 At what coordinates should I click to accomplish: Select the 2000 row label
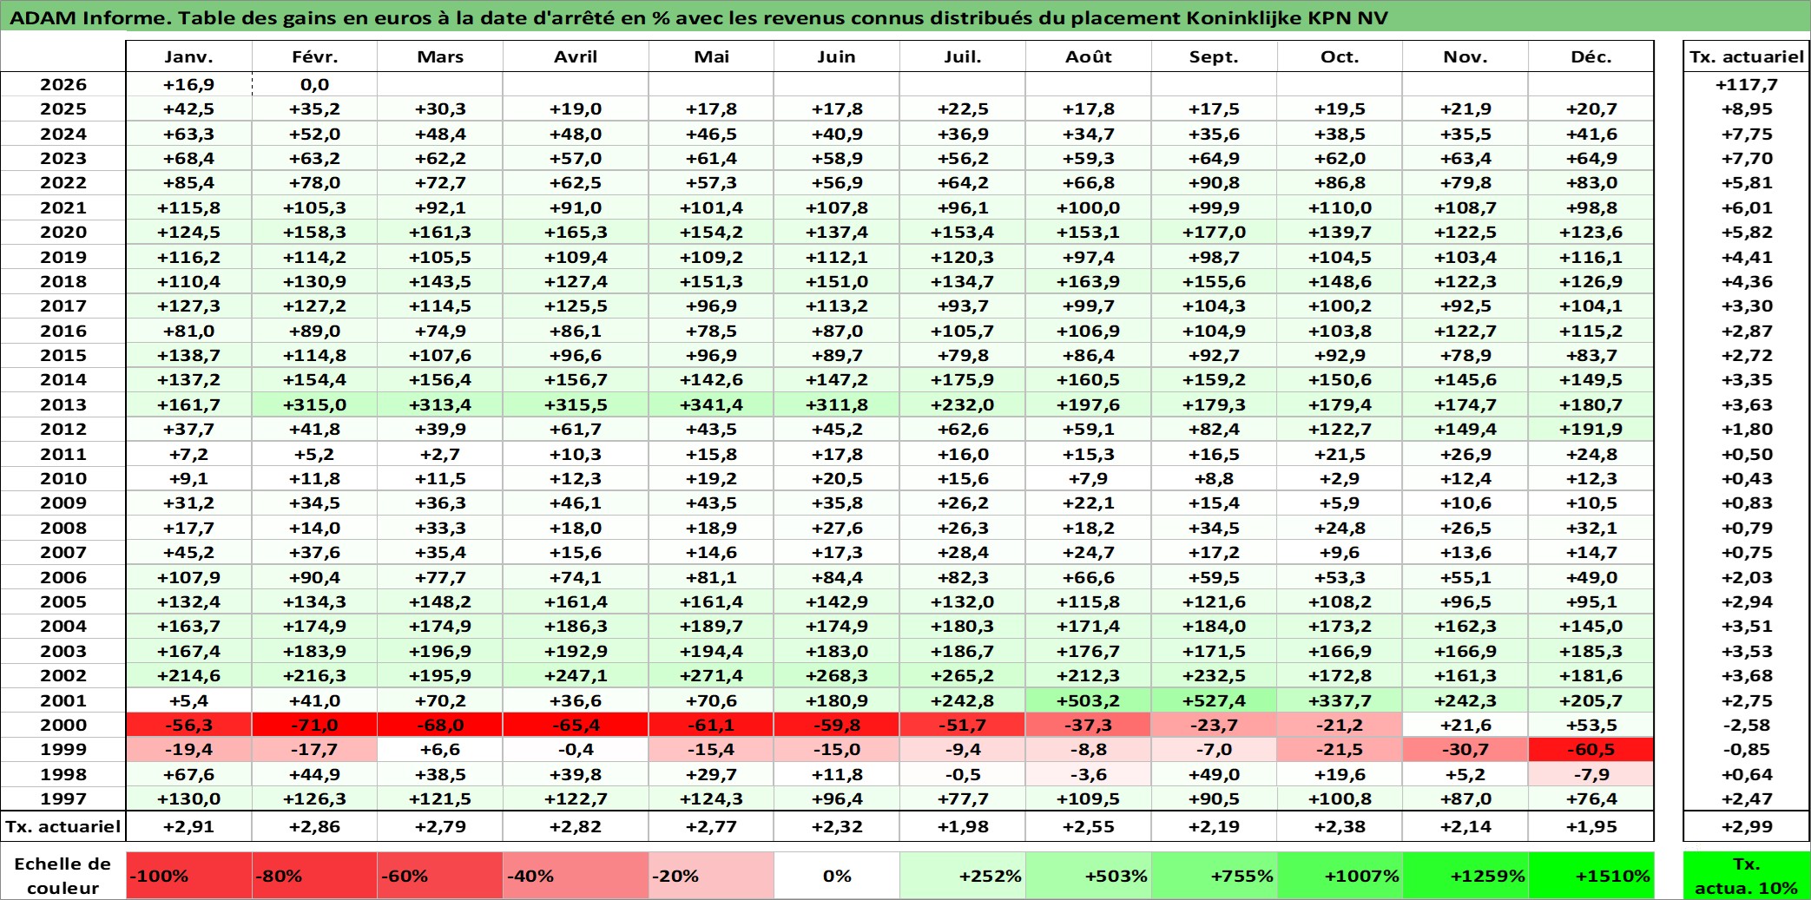[63, 725]
